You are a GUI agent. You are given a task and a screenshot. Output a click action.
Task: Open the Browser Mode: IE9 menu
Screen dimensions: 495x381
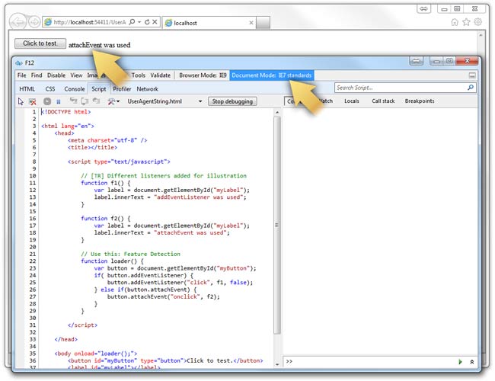(x=203, y=75)
